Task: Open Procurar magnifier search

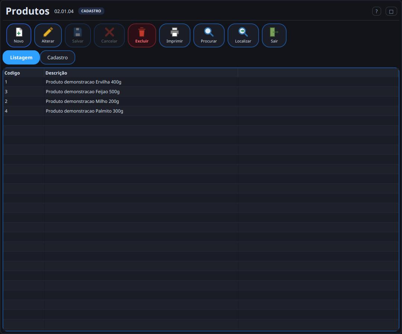Action: [209, 35]
